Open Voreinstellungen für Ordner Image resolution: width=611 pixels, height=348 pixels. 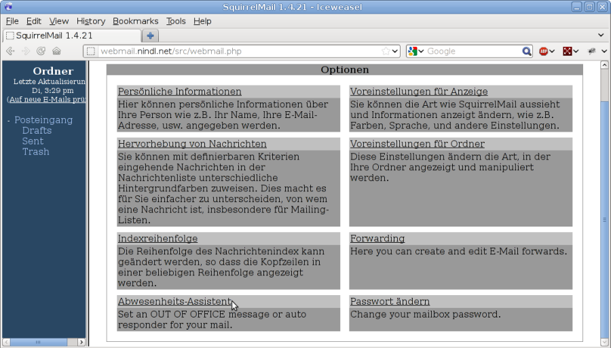418,144
